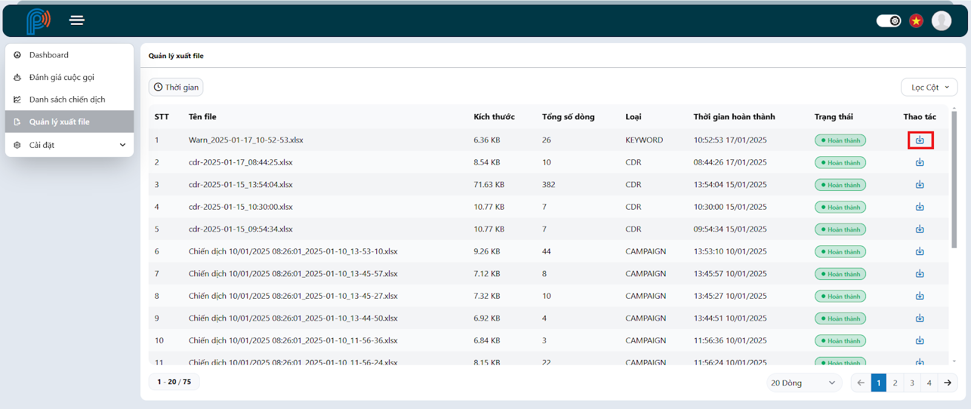Open Dashboard from sidebar
The width and height of the screenshot is (971, 409).
(69, 55)
